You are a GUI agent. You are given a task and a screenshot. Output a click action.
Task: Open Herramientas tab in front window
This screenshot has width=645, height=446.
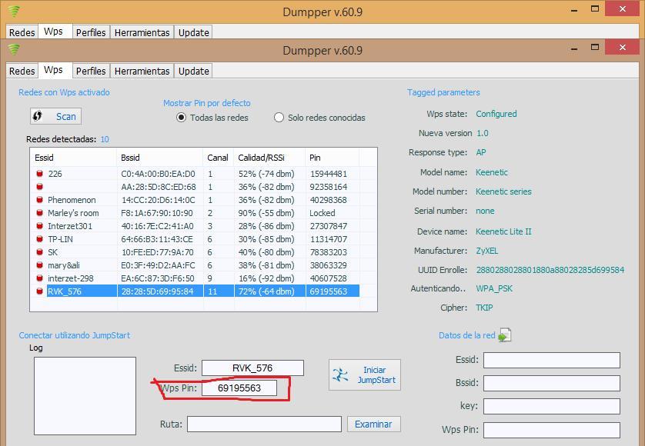pos(142,71)
